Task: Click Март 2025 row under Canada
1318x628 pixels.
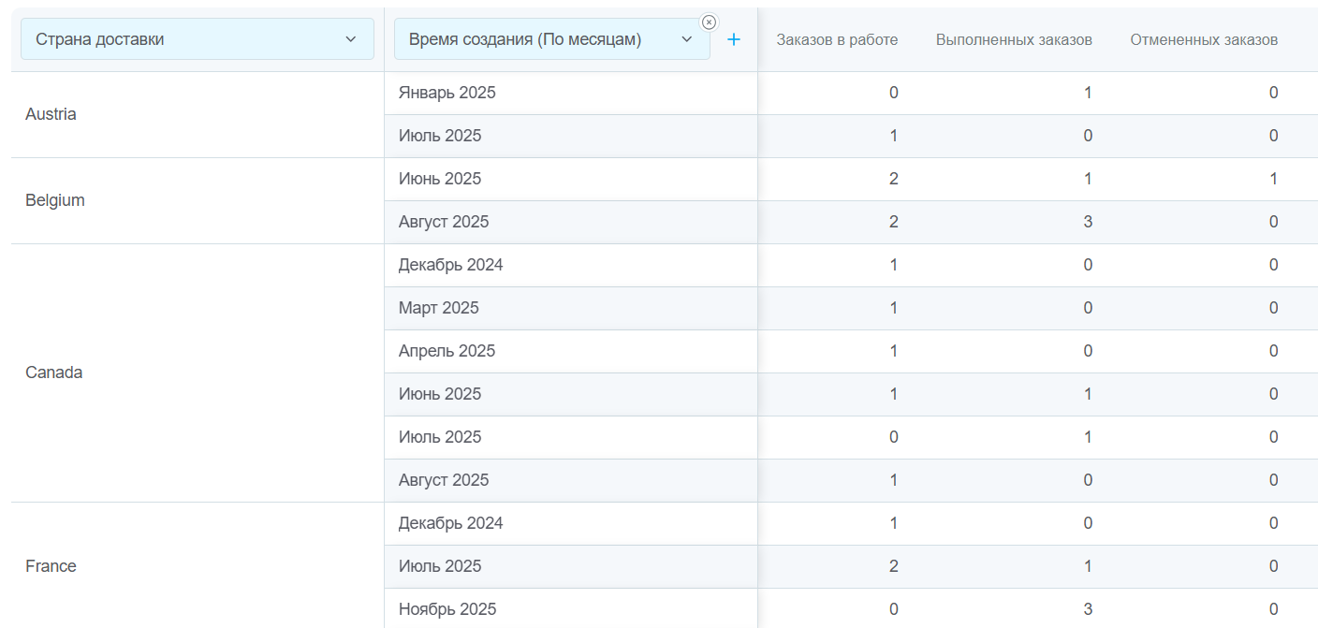Action: pyautogui.click(x=439, y=308)
